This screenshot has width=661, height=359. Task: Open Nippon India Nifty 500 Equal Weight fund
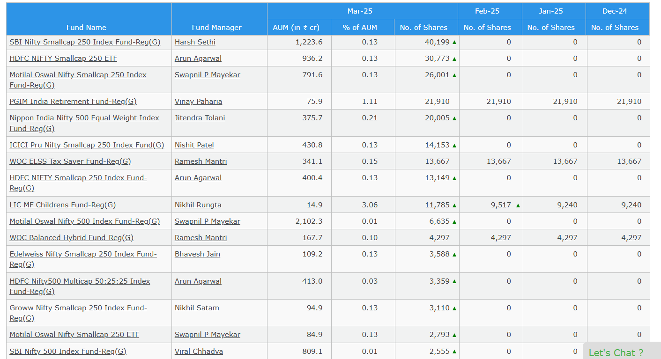84,123
